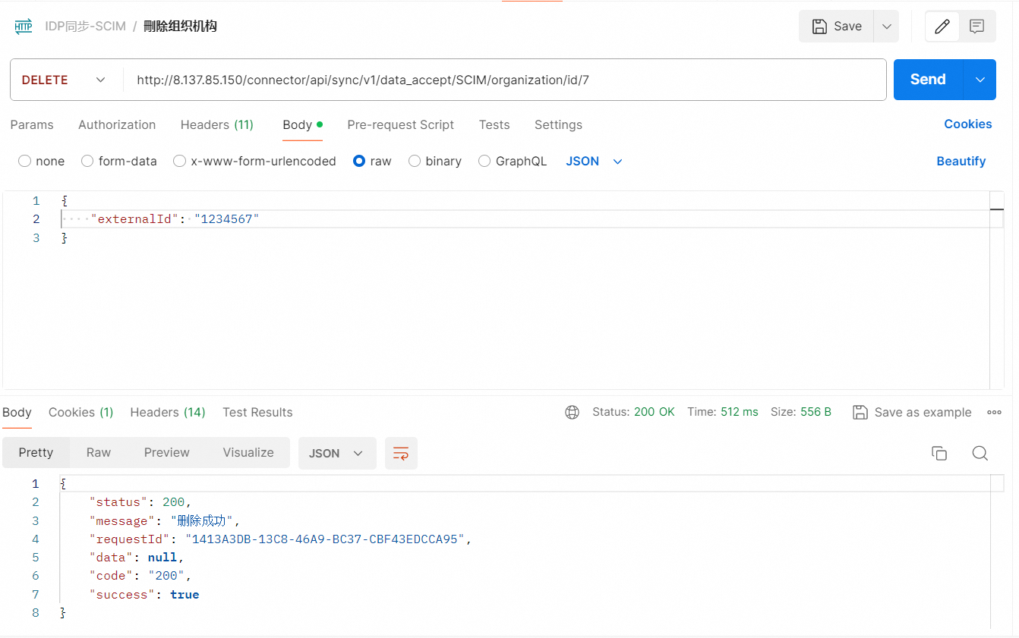Choose the x-www-form-urlencoded radio option

[179, 161]
